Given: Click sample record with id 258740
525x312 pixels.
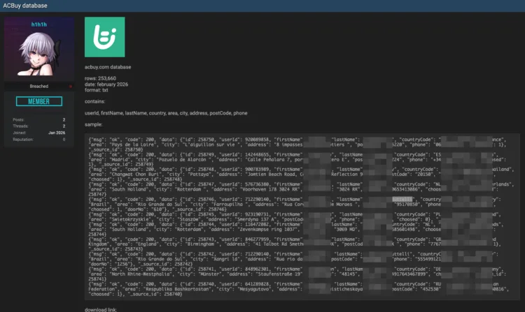Looking at the screenshot, I should coord(299,289).
